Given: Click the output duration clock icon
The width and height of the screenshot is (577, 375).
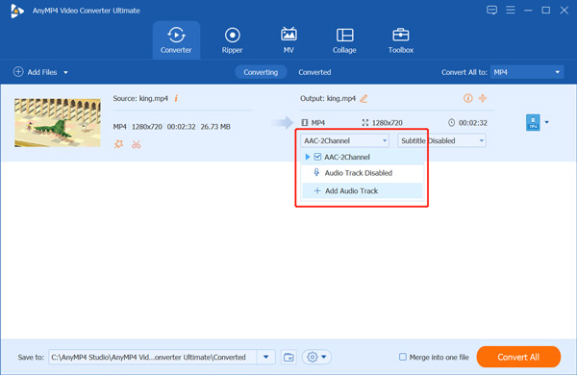Looking at the screenshot, I should pos(452,122).
